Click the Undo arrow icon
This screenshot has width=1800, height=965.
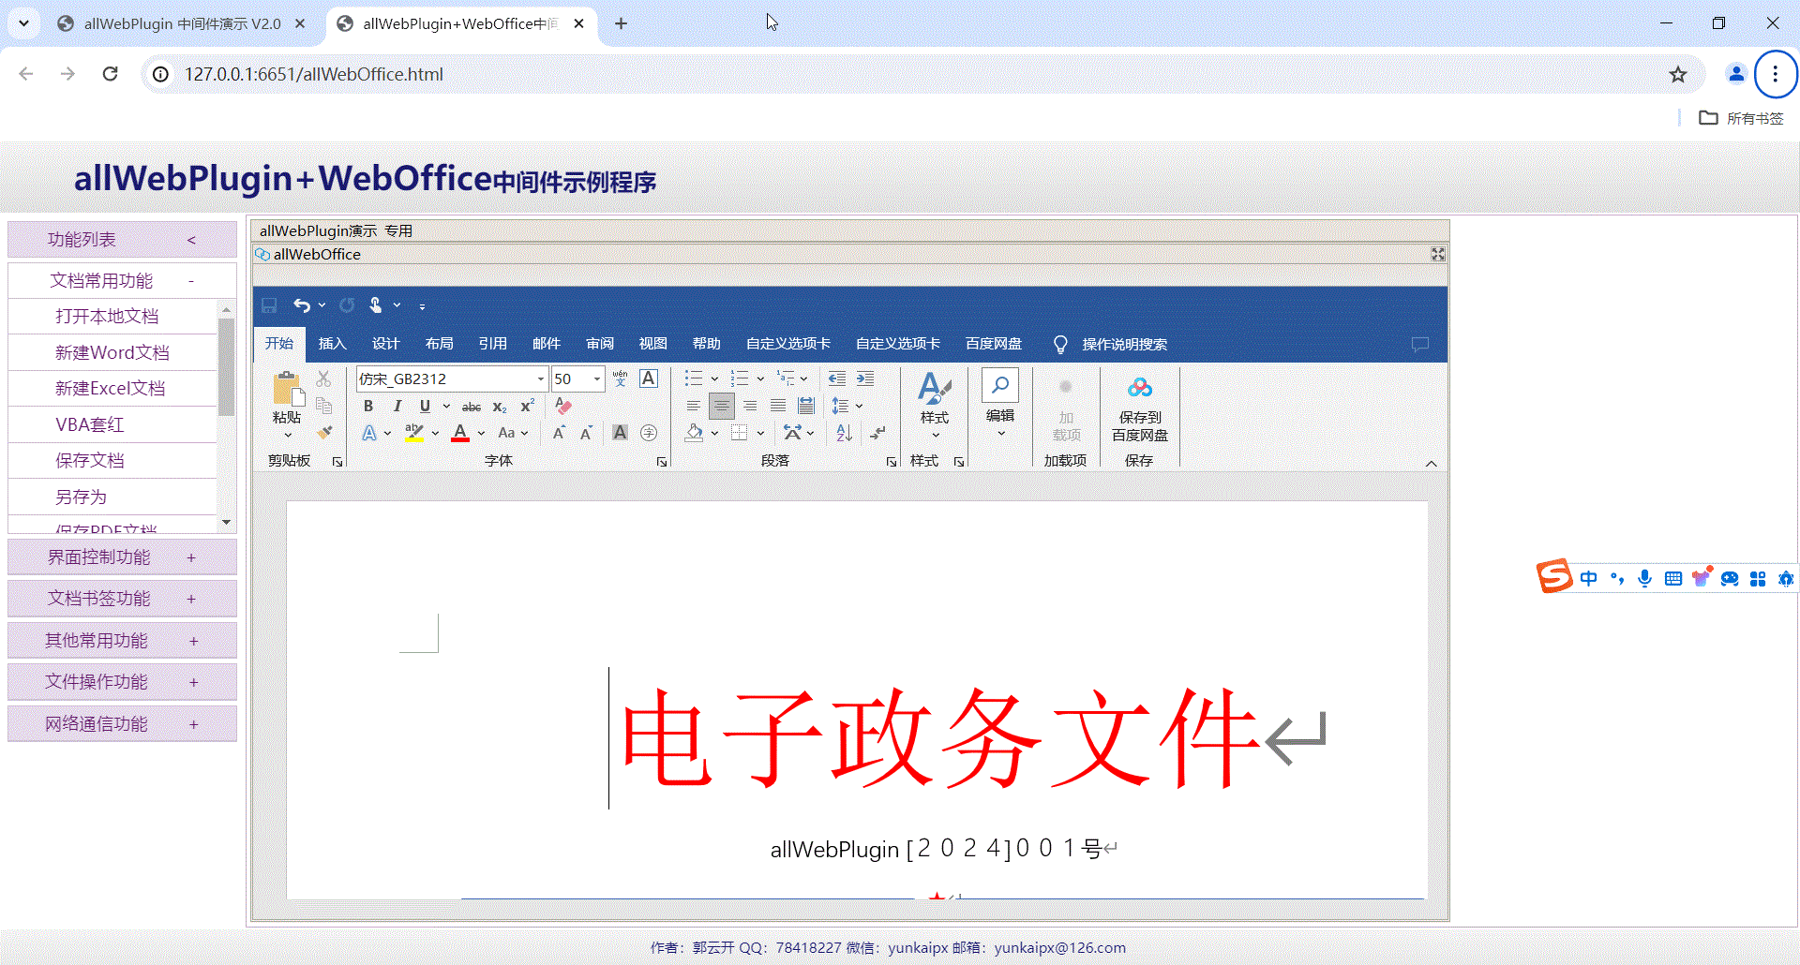301,305
